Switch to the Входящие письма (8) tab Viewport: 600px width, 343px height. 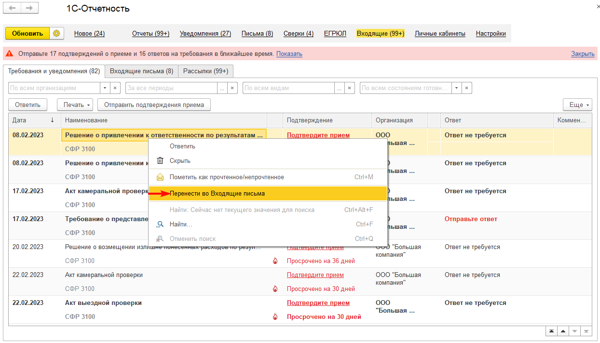(x=141, y=71)
